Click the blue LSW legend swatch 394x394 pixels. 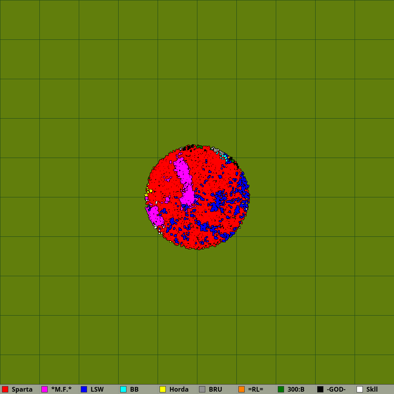point(84,389)
